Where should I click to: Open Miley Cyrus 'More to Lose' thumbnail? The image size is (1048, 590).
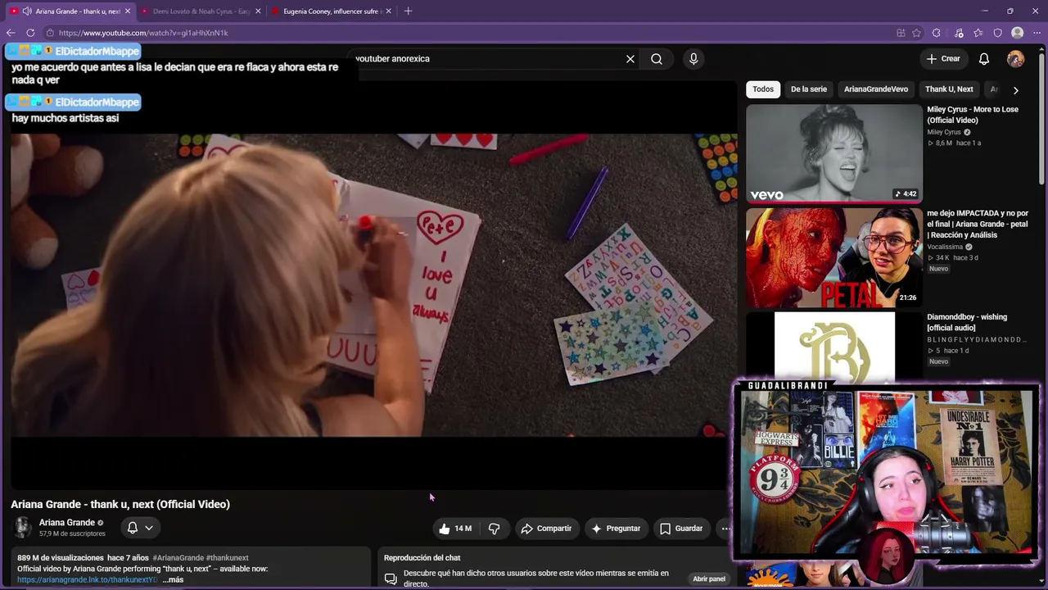tap(834, 153)
